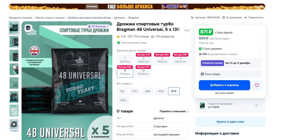283x140 pixels.
Task: Copy article number via Артикул icon
Action: pyautogui.click(x=192, y=17)
